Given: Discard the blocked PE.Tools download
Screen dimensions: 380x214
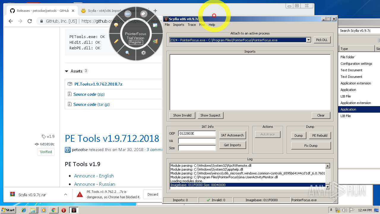Looking at the screenshot, I should [x=153, y=194].
